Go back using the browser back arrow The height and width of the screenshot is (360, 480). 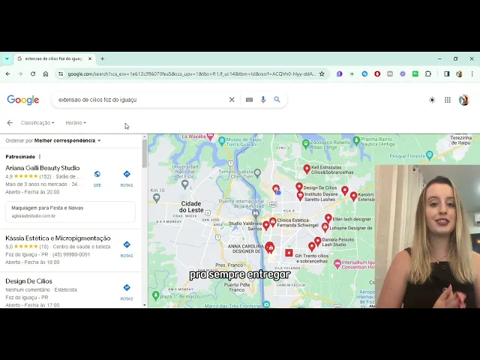[8, 73]
